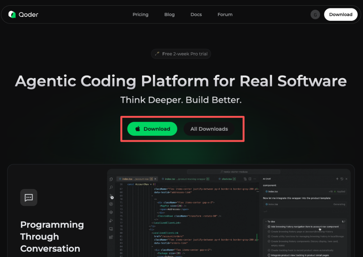
Task: Toggle the 'Create utility functions' to-do checkbox
Action: click(x=269, y=236)
